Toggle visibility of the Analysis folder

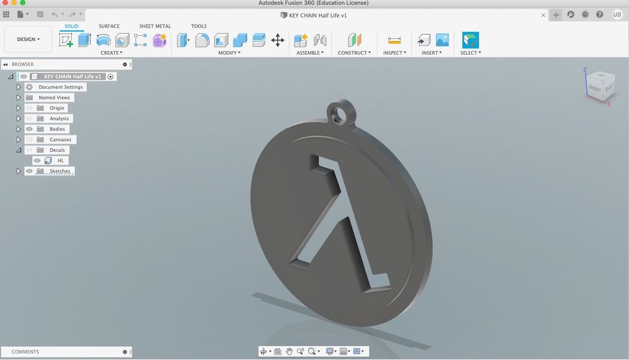(x=30, y=118)
